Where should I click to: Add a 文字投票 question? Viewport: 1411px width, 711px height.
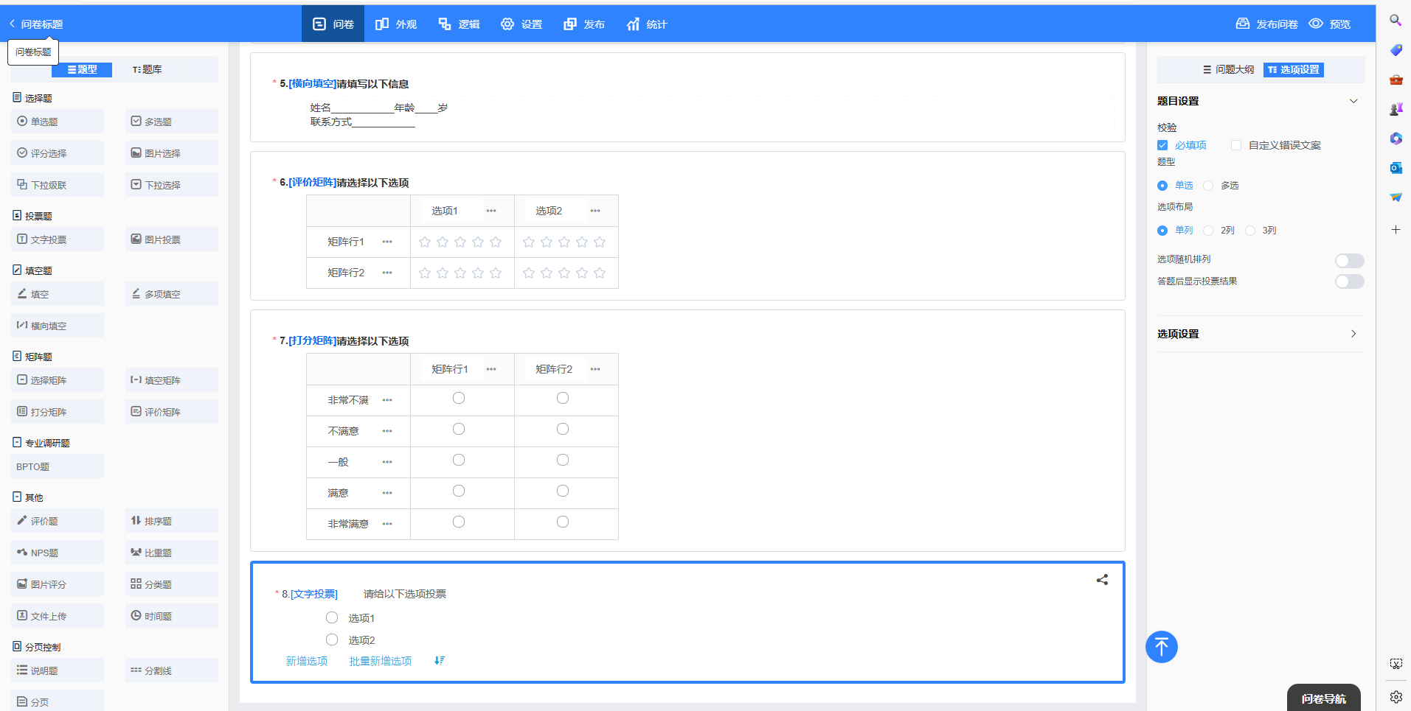(x=58, y=239)
